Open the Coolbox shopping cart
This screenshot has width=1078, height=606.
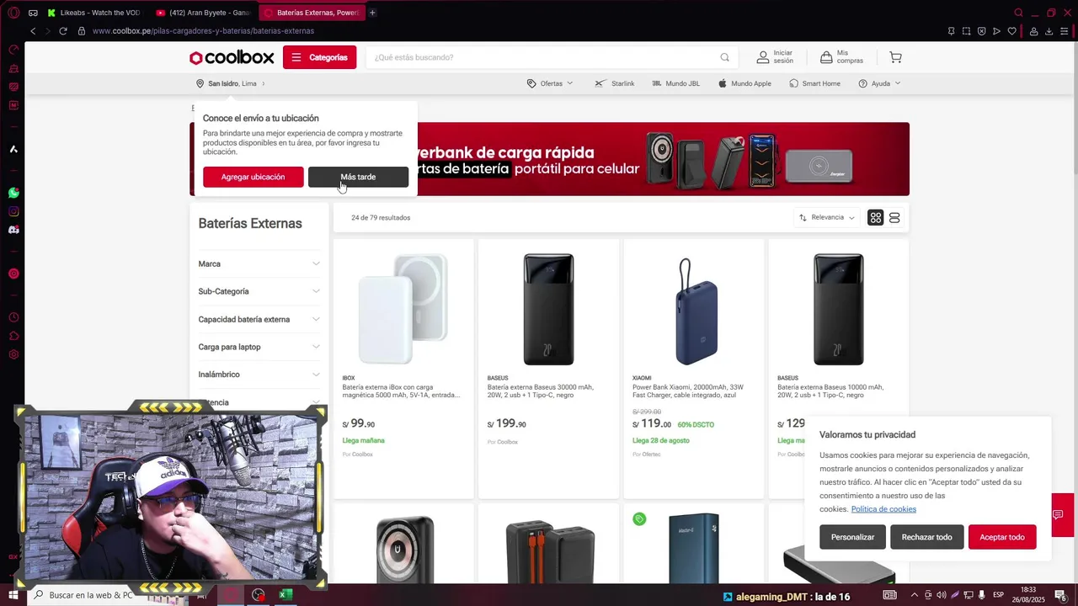pyautogui.click(x=895, y=57)
